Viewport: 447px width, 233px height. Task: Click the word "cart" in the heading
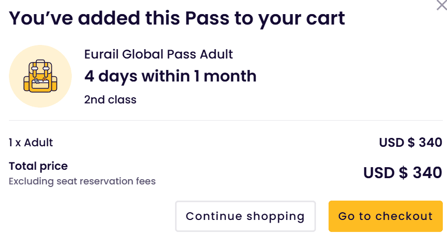click(324, 19)
